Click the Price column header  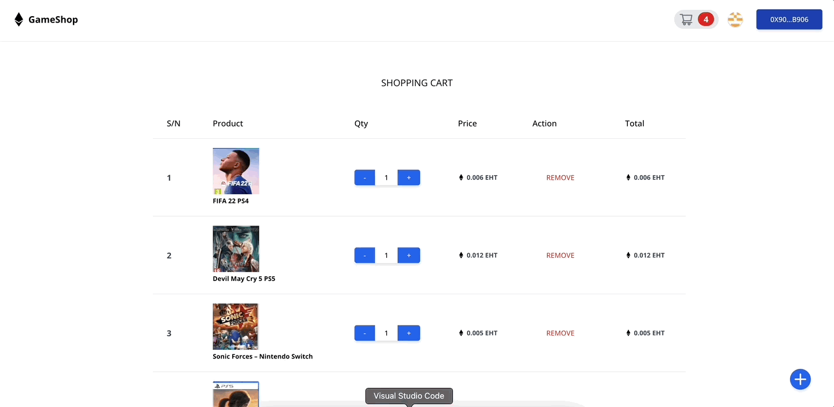click(467, 123)
